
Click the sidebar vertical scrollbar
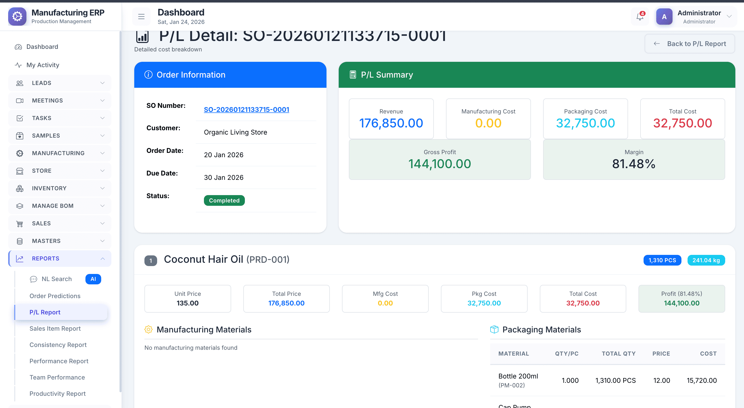click(120, 211)
